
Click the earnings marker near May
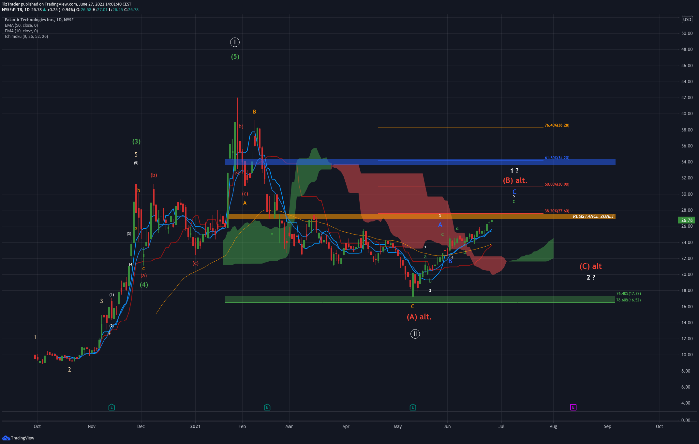coord(413,407)
